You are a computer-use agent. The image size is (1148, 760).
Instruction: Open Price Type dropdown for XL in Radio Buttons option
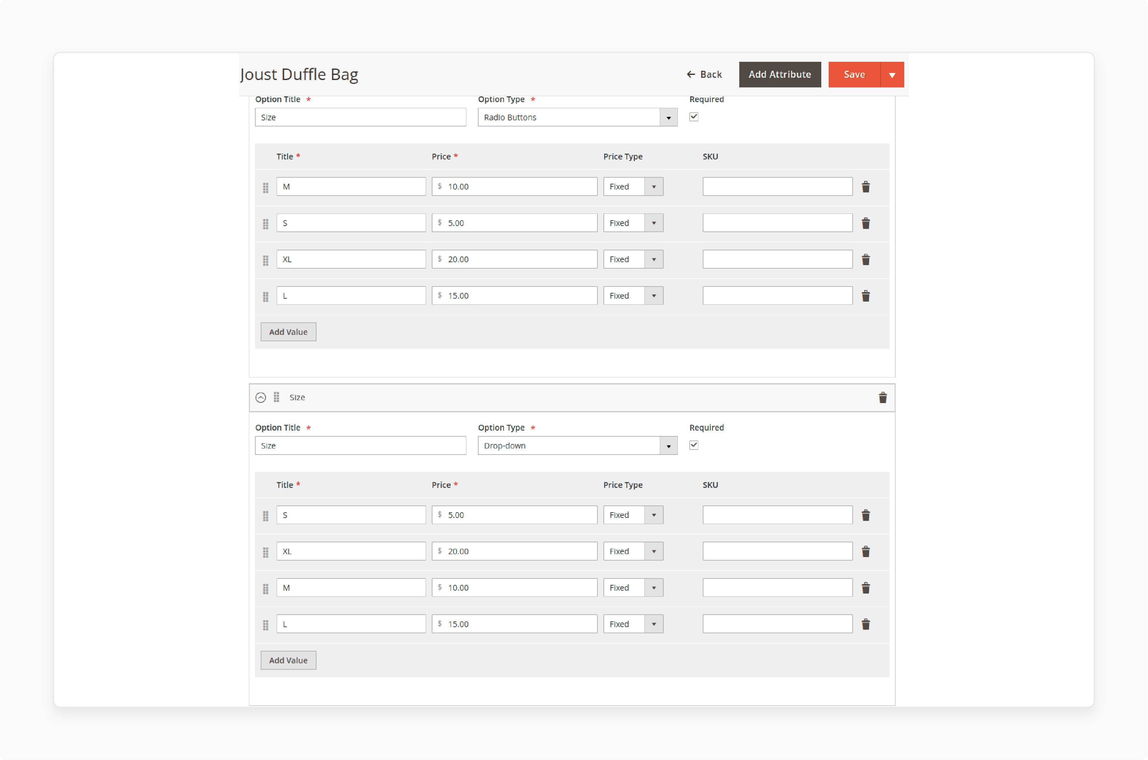pos(633,259)
